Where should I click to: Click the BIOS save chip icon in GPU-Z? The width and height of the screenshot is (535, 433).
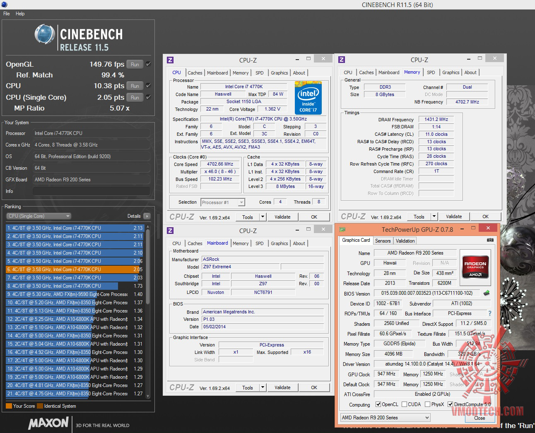point(487,293)
